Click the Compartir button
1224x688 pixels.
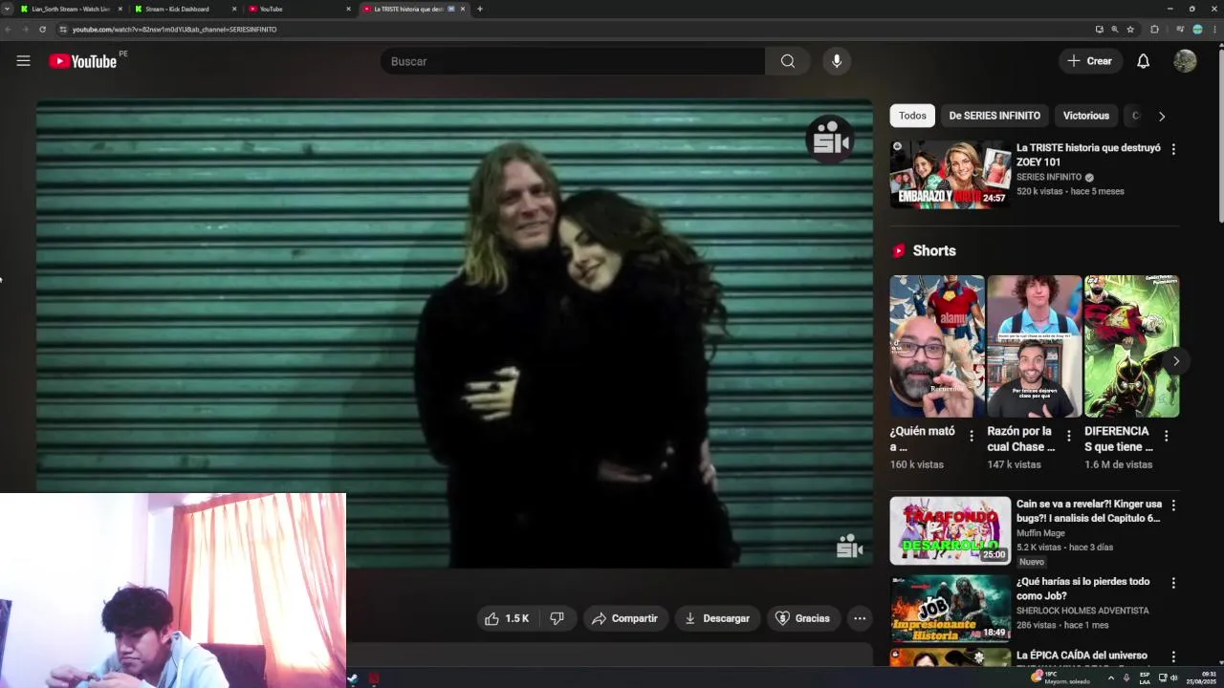point(624,618)
